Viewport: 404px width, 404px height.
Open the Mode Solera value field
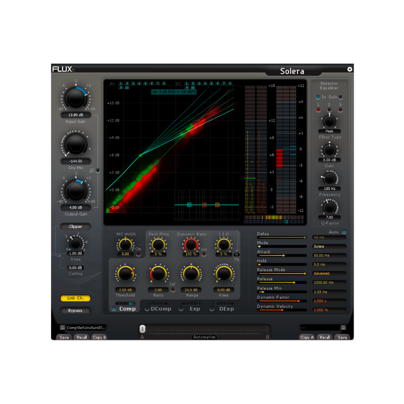[329, 246]
